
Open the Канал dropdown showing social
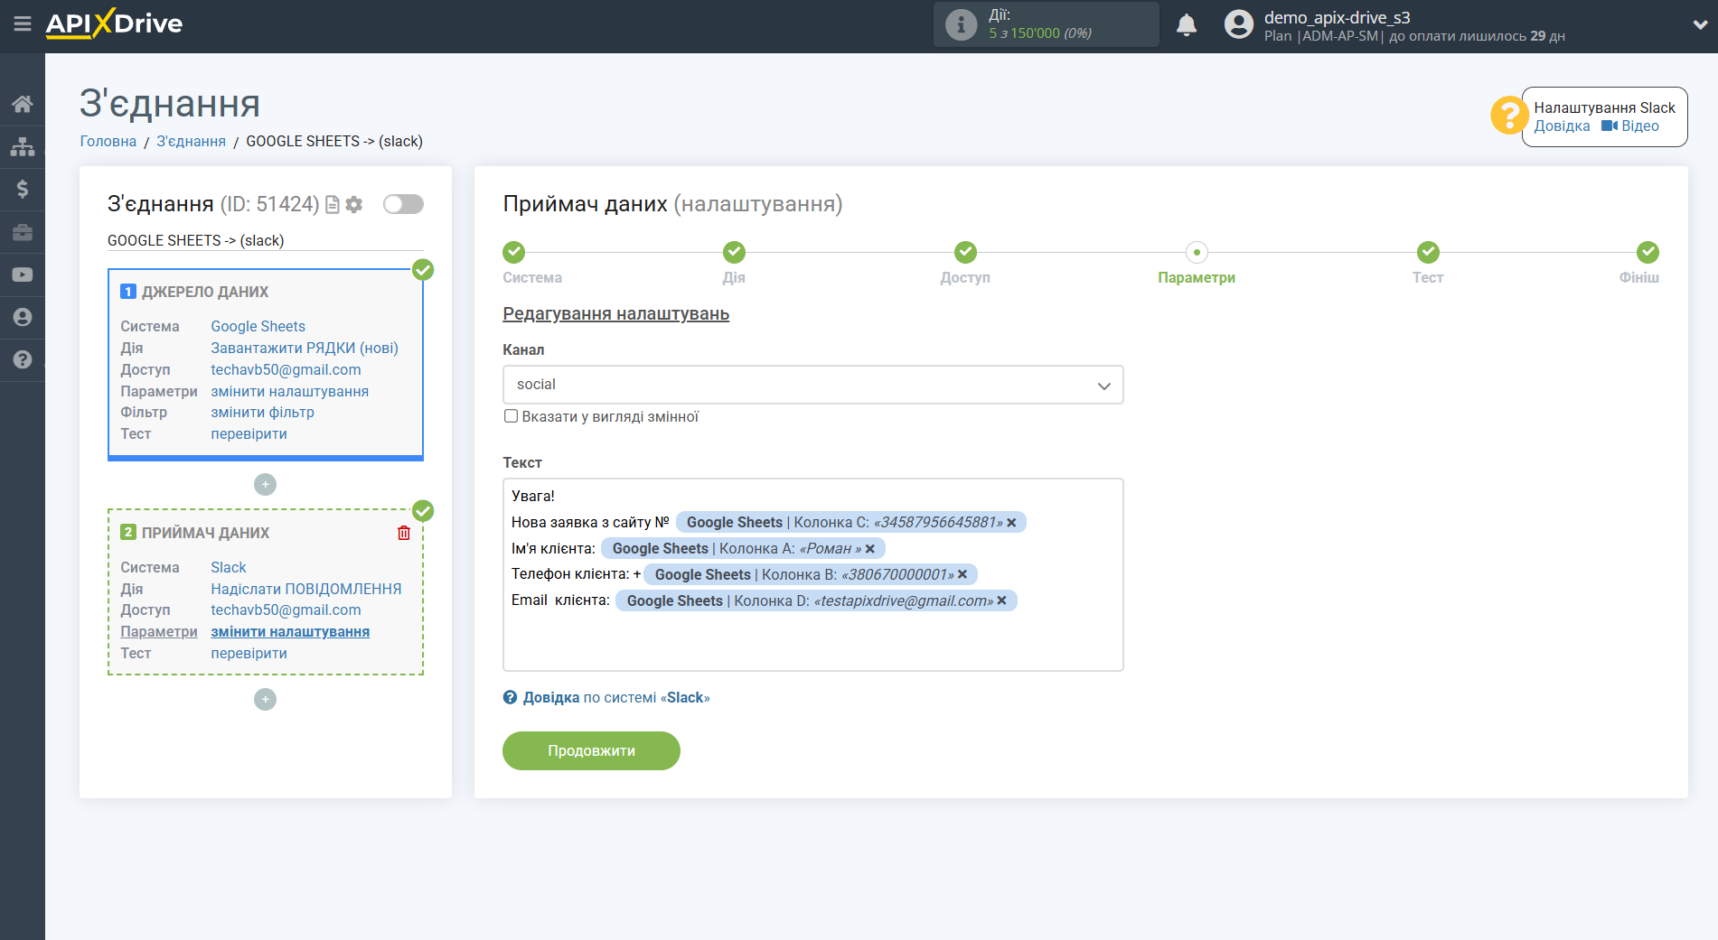click(x=812, y=385)
